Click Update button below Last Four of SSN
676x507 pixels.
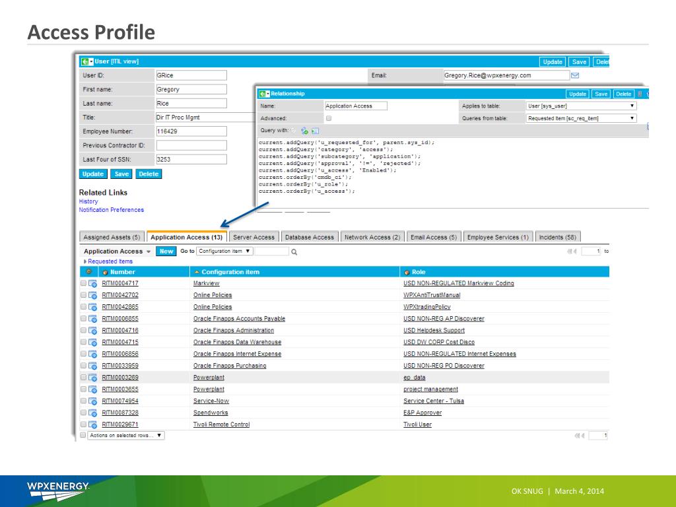tap(93, 174)
